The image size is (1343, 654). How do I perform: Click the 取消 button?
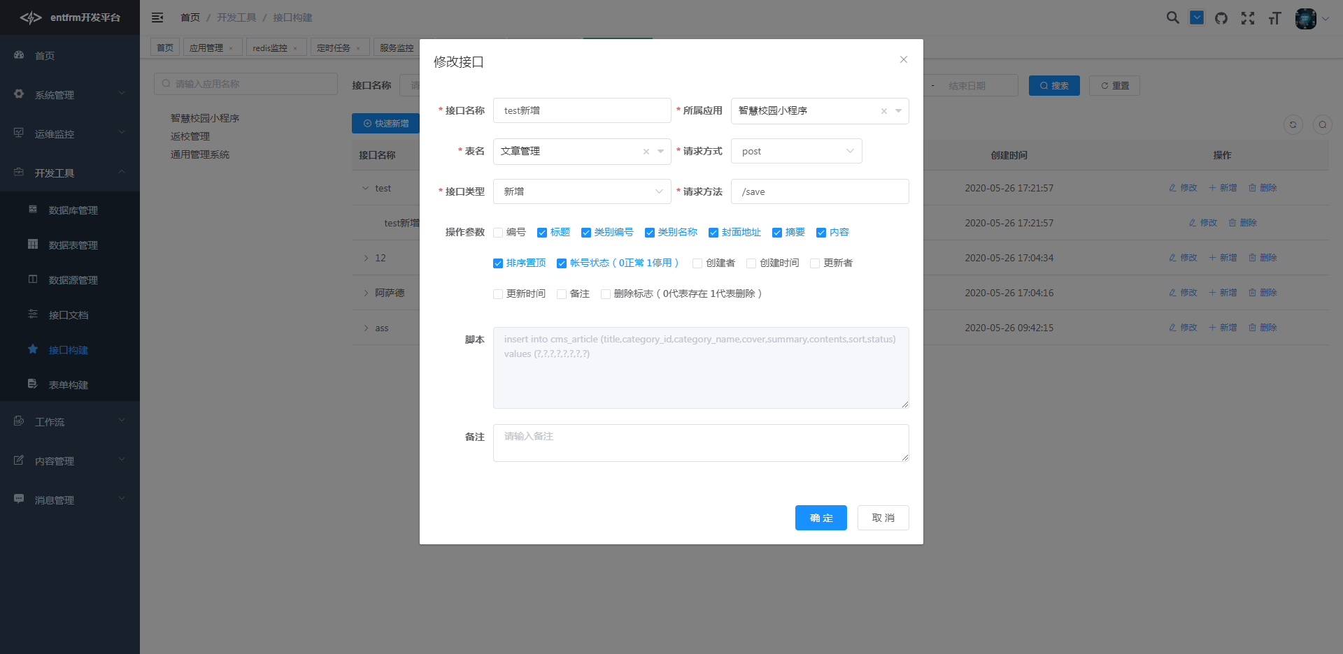(x=883, y=518)
